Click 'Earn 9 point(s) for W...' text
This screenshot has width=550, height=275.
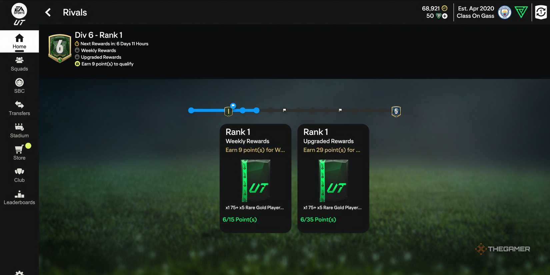[255, 150]
